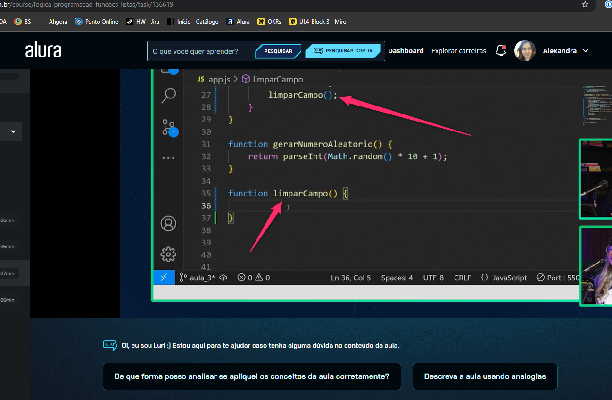
Task: Click the notification bell icon
Action: [x=501, y=51]
